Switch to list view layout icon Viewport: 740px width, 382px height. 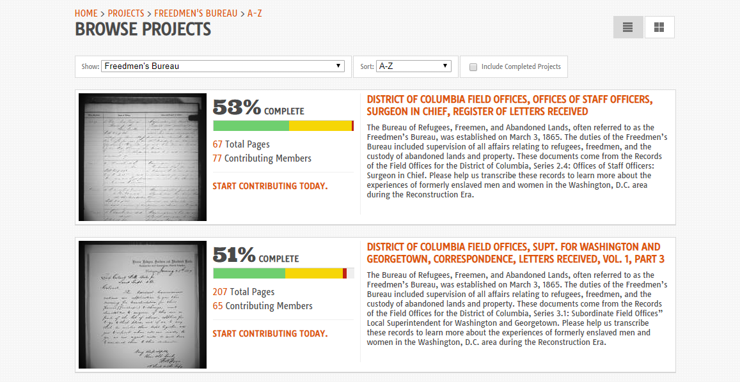click(x=627, y=27)
